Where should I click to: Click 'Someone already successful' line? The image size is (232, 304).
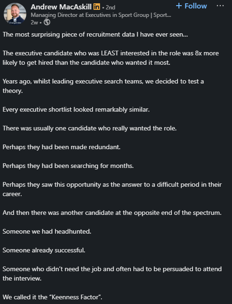[x=44, y=250]
